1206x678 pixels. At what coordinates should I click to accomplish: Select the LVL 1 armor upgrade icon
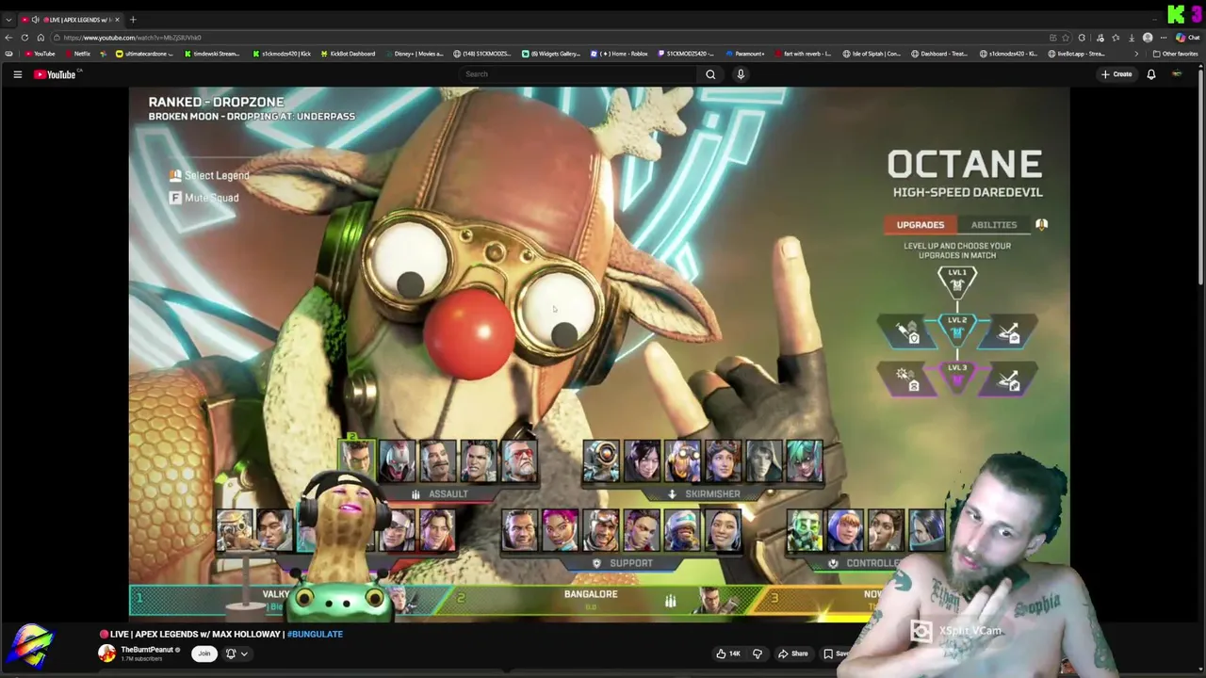coord(957,281)
